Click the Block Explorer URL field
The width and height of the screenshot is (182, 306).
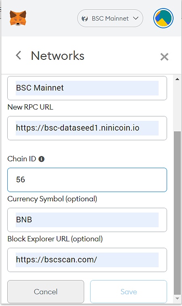tap(87, 260)
